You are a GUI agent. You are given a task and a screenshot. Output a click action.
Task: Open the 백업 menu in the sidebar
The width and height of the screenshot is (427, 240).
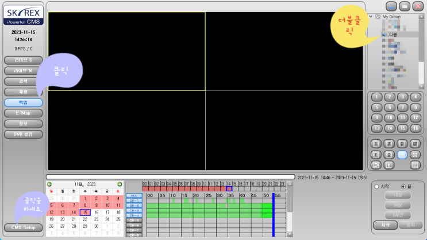(x=23, y=103)
